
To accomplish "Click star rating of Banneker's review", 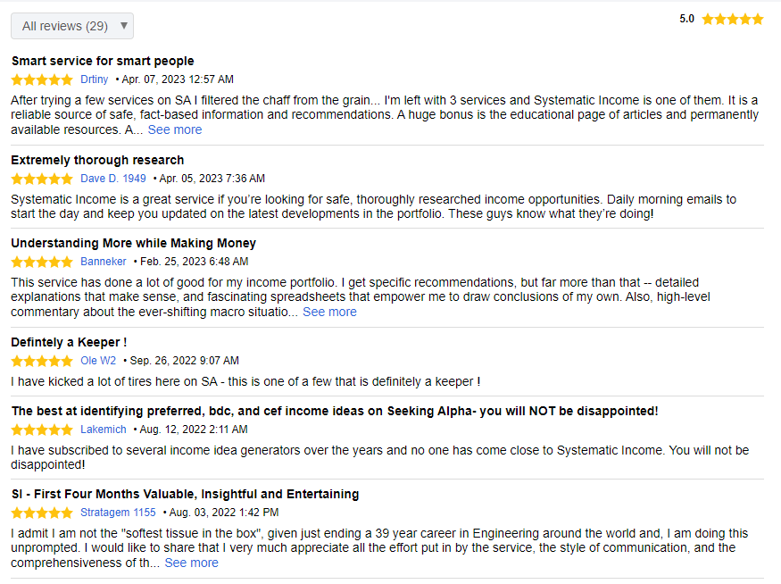I will click(x=42, y=262).
